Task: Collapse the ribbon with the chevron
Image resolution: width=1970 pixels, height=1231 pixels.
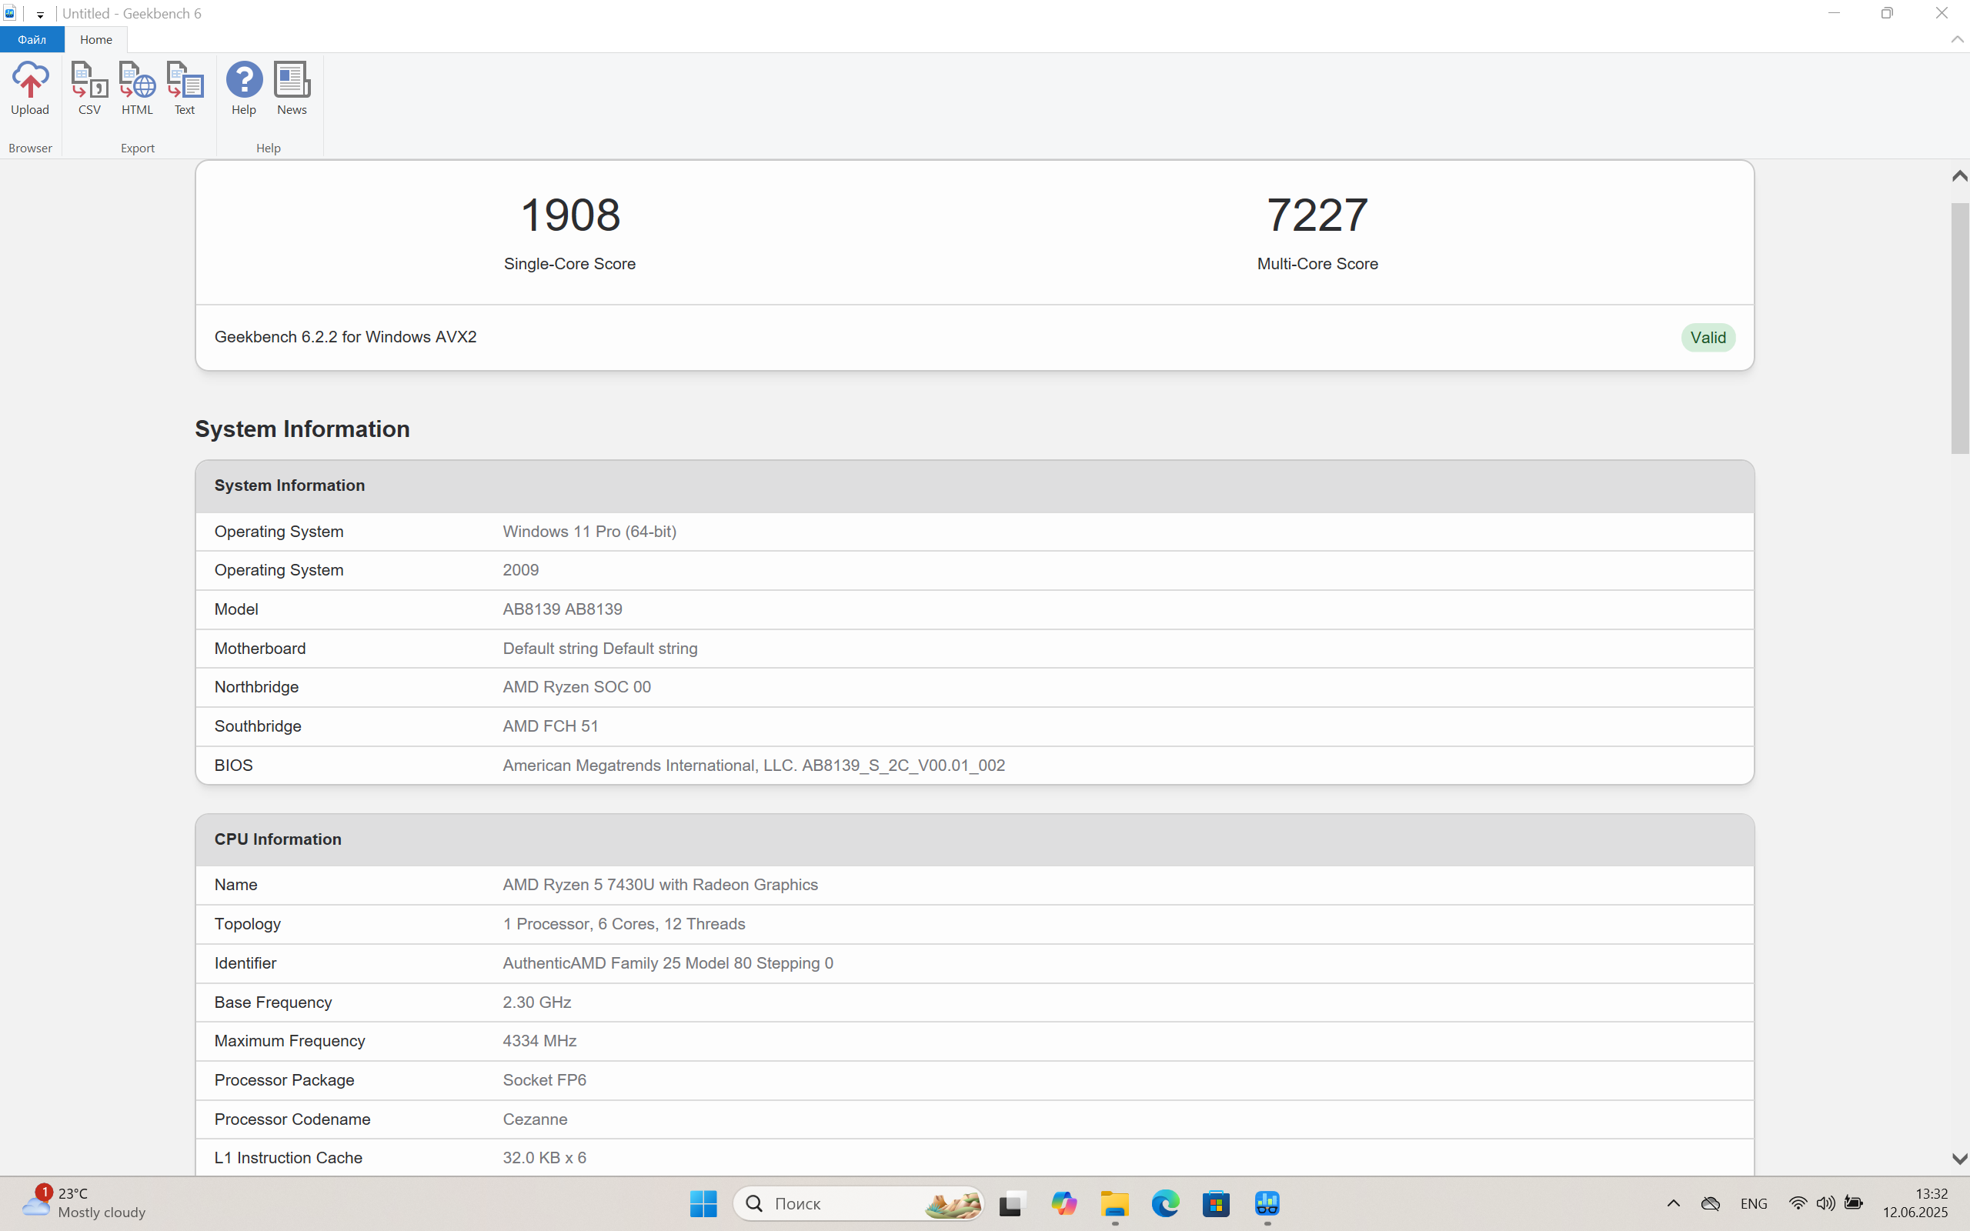Action: [1957, 39]
